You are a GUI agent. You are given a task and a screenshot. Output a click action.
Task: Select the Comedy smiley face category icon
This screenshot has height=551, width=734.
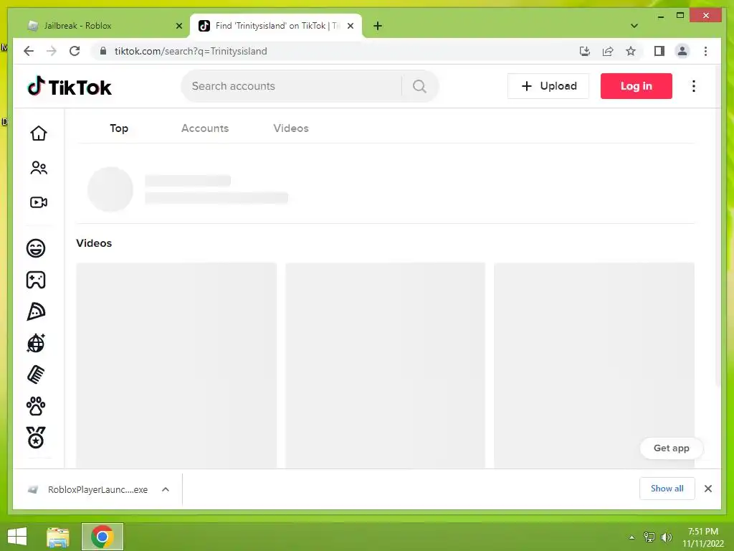[36, 248]
